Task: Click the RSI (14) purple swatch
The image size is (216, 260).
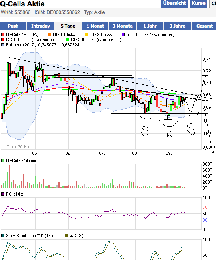Action: coord(3,194)
